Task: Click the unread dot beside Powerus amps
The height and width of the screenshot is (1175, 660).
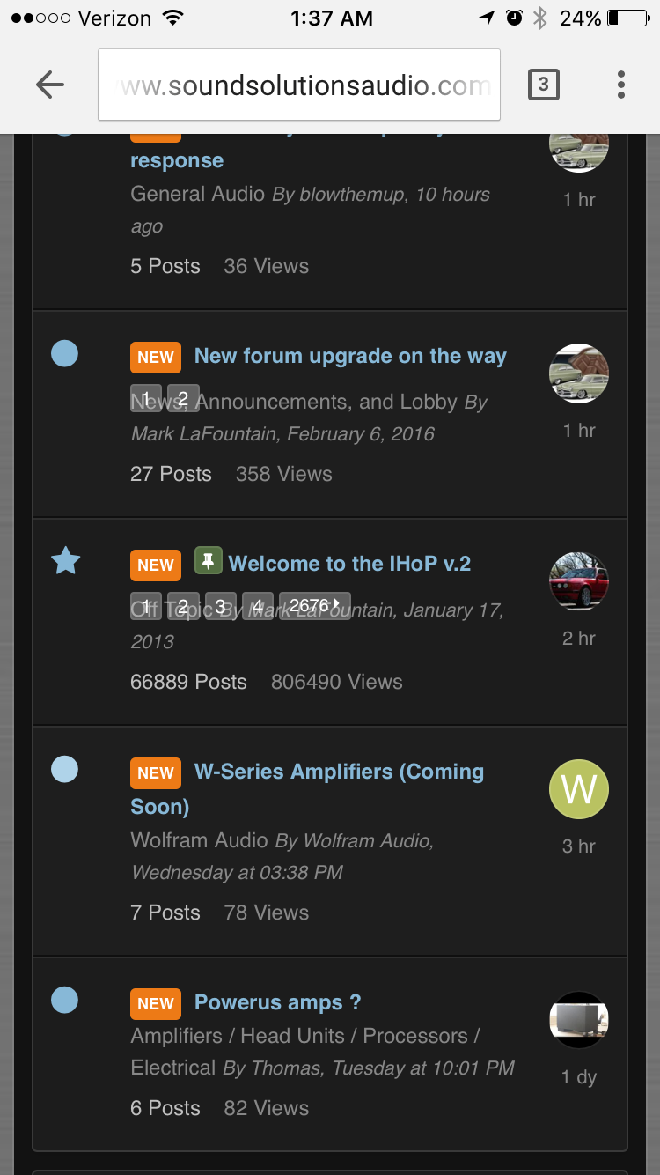Action: point(64,1000)
